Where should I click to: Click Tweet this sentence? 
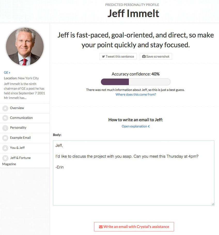coord(118,56)
